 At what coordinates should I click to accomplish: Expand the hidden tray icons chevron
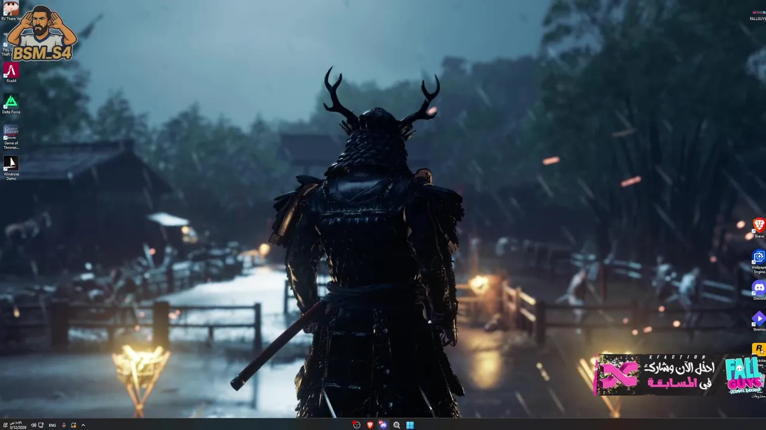coord(83,425)
